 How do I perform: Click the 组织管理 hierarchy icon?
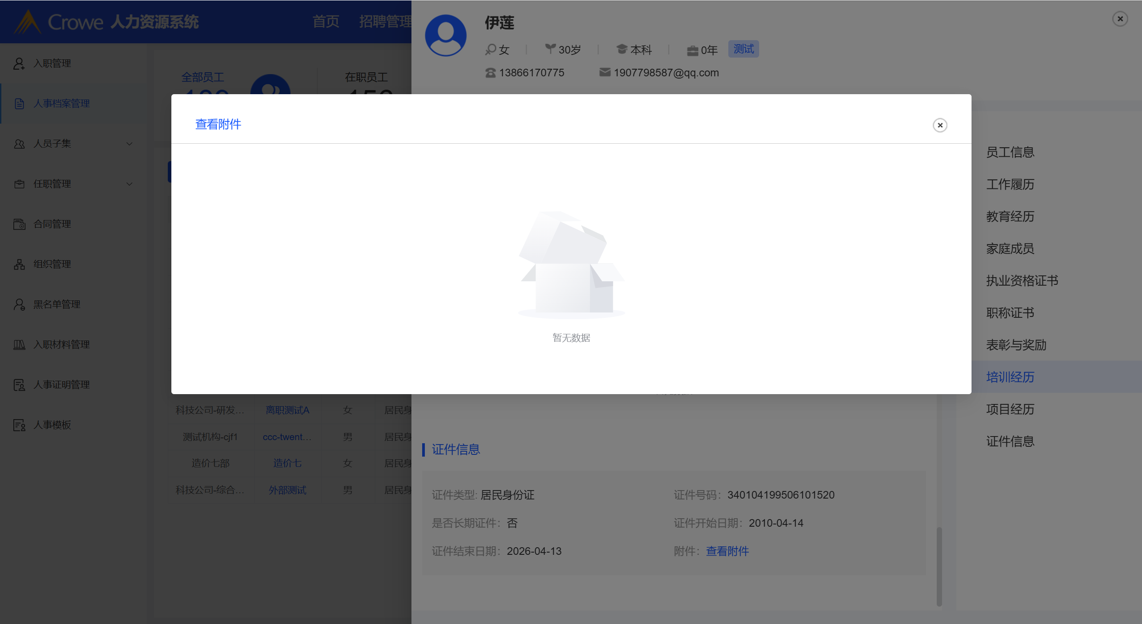pos(19,264)
